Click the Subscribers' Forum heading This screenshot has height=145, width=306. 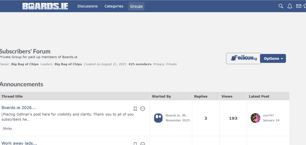(25, 51)
